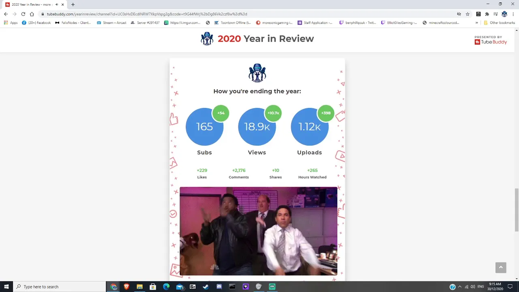The width and height of the screenshot is (519, 292).
Task: Click the channel logo beside 2020 heading
Action: point(207,39)
